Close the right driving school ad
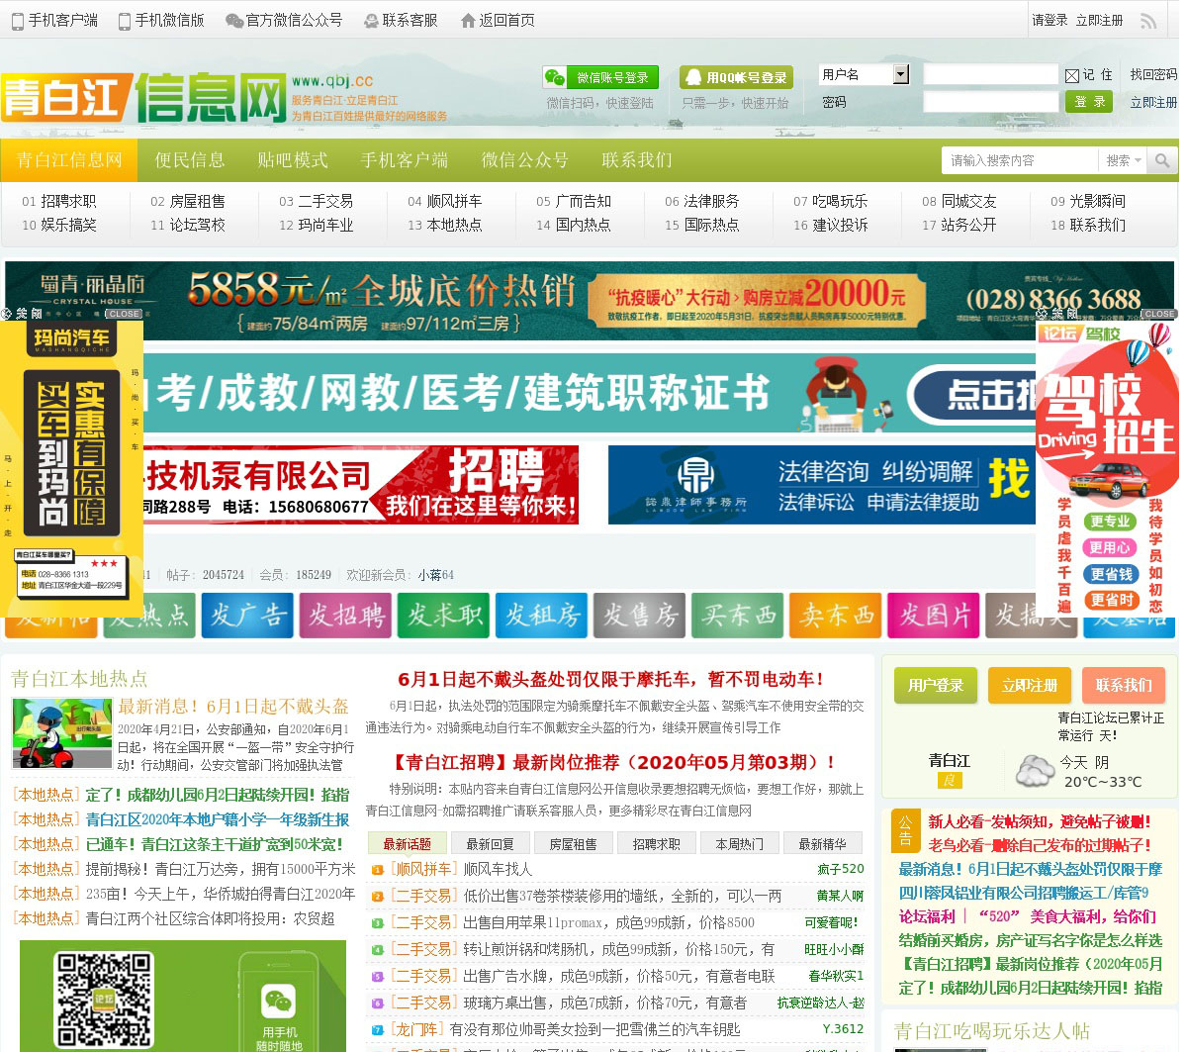 click(x=1158, y=314)
